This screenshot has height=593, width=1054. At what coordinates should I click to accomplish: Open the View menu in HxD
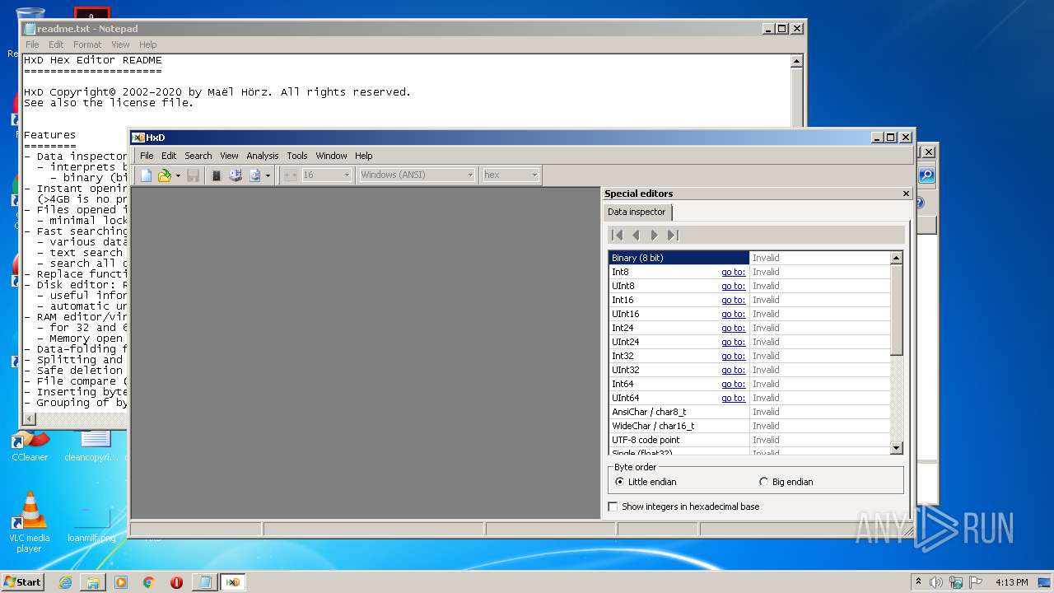pos(229,156)
